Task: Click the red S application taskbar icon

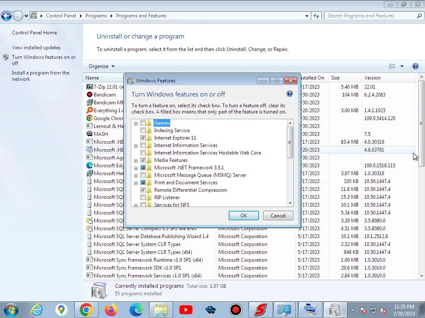Action: pos(261,310)
